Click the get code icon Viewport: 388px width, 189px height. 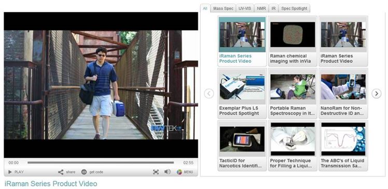(x=84, y=172)
